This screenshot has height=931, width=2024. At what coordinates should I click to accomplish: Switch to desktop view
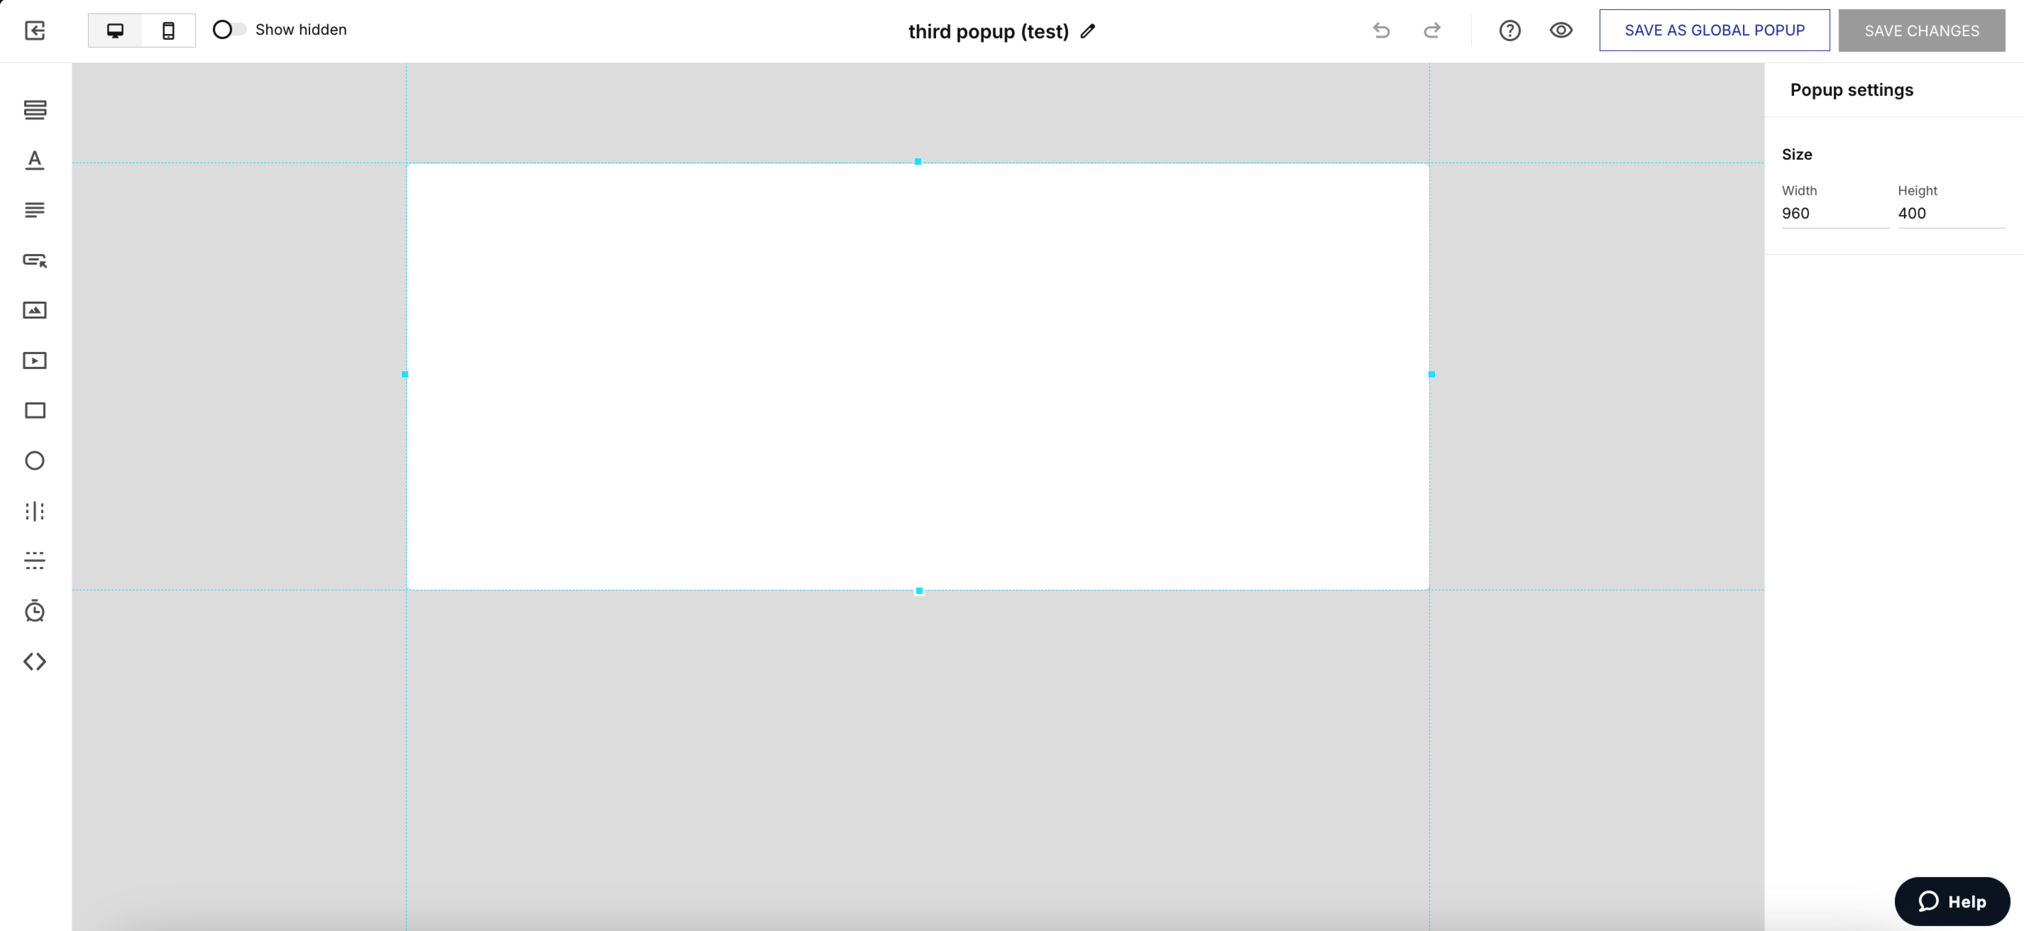[116, 31]
